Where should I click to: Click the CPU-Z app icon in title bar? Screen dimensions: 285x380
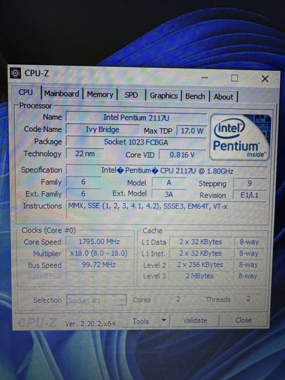[x=15, y=73]
